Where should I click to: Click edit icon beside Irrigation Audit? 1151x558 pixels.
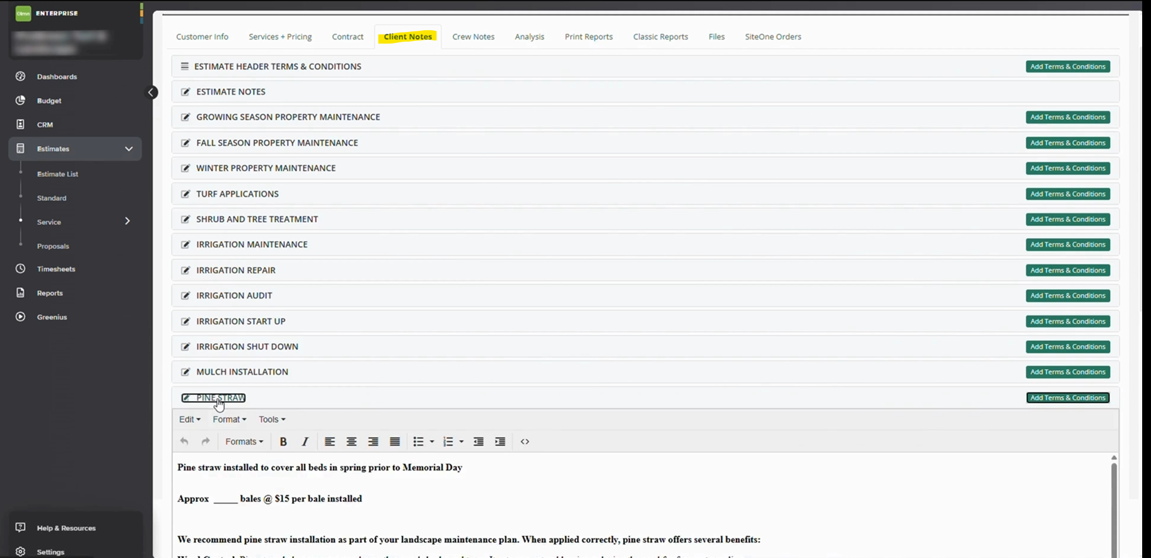coord(185,295)
